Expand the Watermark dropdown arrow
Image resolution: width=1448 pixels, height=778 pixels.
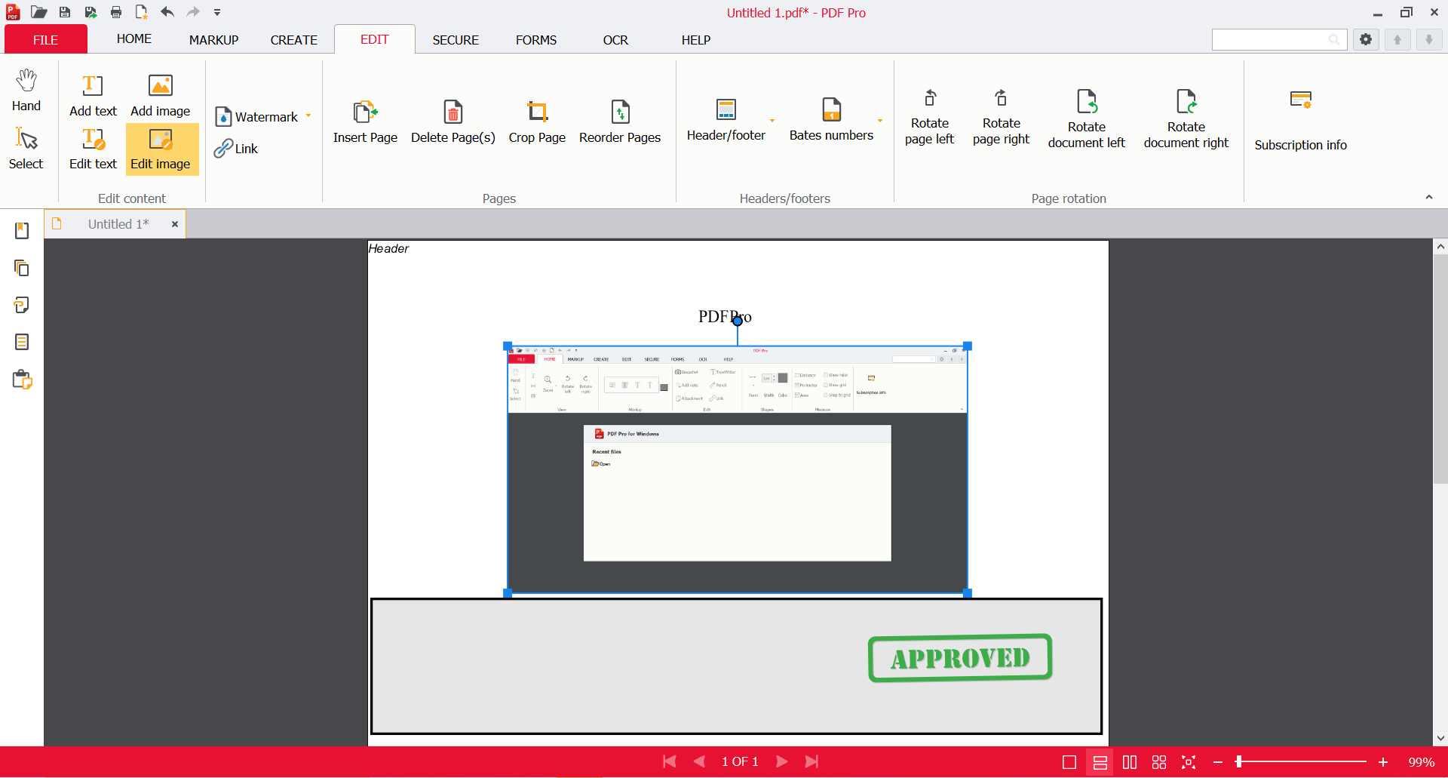coord(308,116)
